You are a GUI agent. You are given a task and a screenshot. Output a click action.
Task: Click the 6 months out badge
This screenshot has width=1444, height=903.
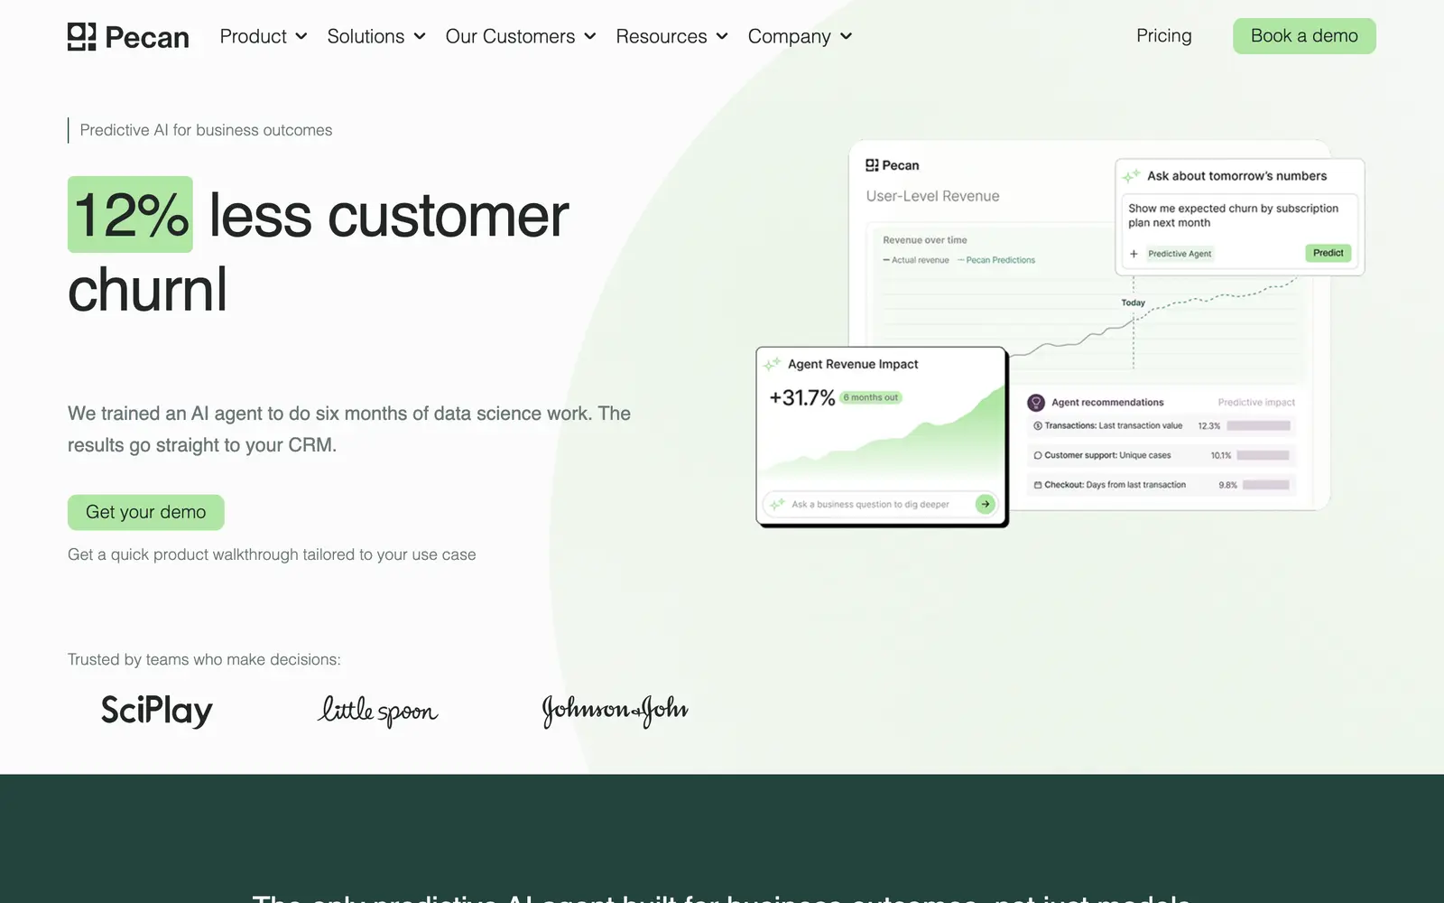coord(871,397)
